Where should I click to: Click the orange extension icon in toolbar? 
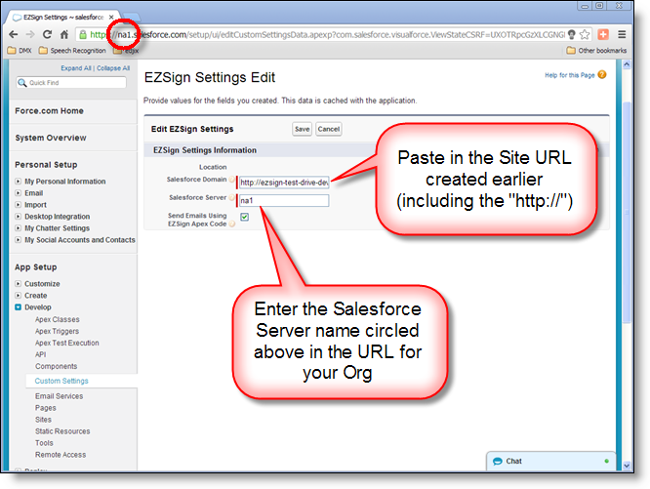coord(602,34)
